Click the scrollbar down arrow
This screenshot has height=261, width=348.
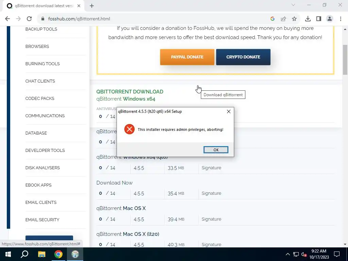(x=345, y=244)
